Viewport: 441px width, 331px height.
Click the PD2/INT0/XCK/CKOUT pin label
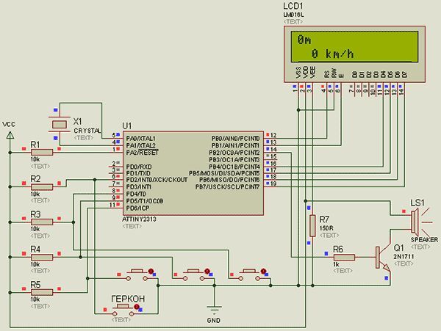click(157, 180)
